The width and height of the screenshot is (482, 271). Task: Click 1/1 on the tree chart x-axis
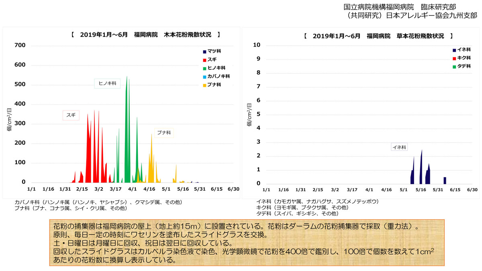tap(31, 189)
